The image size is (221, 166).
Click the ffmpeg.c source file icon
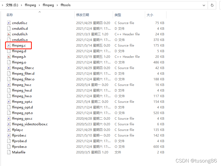[x=9, y=46]
